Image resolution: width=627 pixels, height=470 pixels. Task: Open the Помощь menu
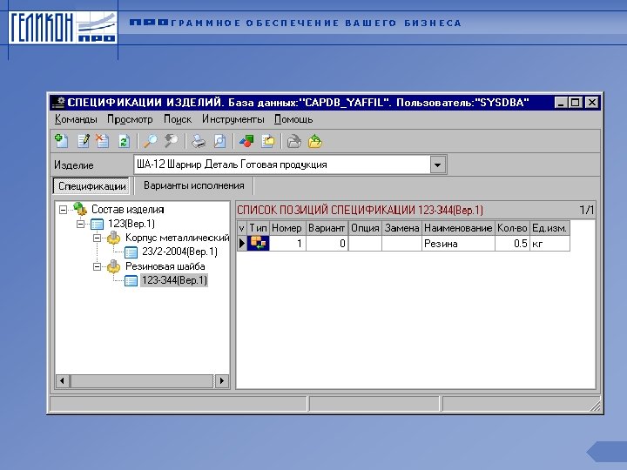293,119
